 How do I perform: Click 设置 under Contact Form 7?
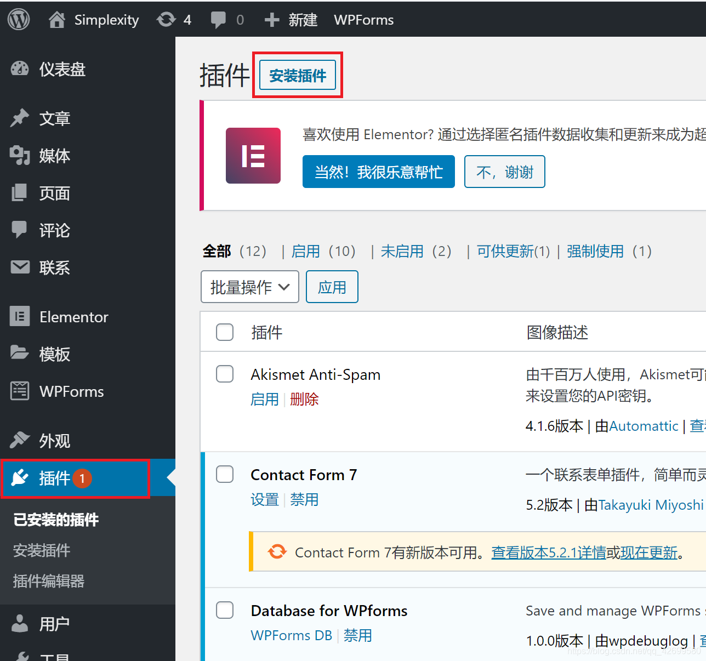click(265, 499)
